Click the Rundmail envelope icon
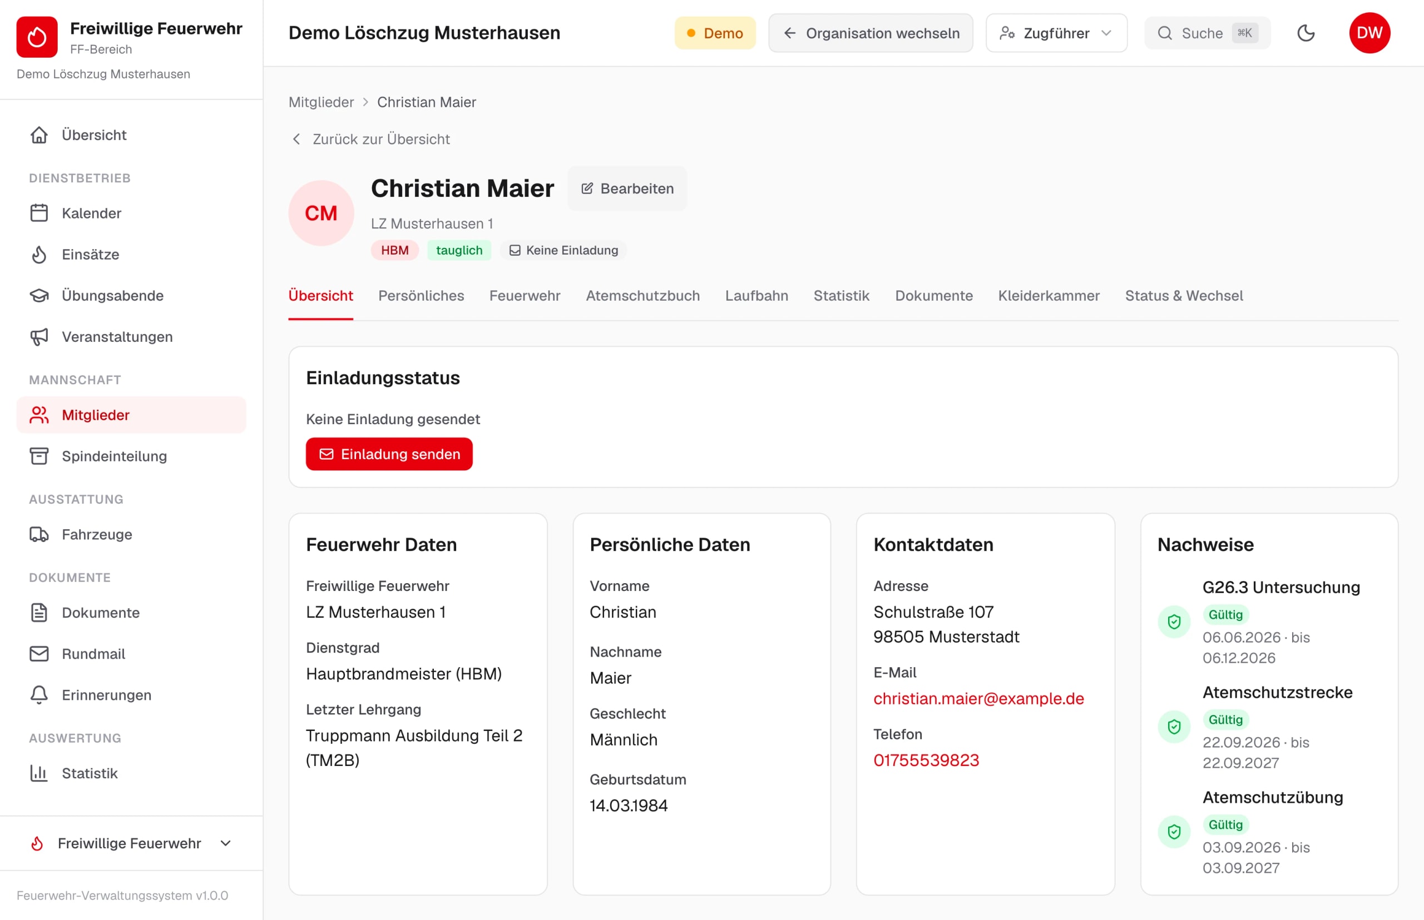Screen dimensions: 1424x920 [39, 654]
